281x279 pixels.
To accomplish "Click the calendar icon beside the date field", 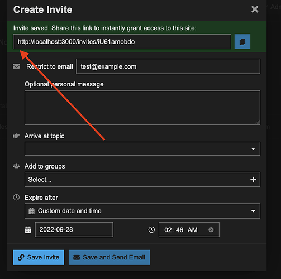I will [x=28, y=230].
